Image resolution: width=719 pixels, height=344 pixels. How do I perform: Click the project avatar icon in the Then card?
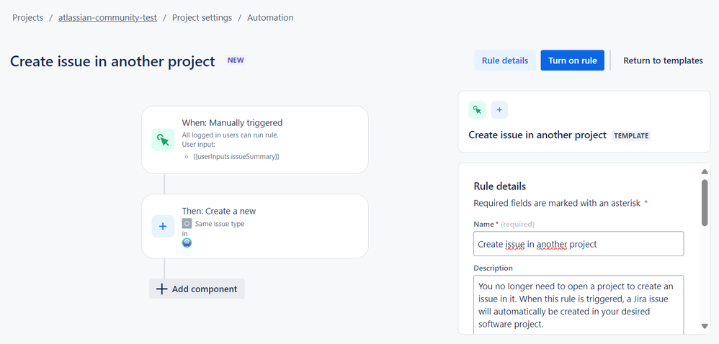pyautogui.click(x=187, y=243)
